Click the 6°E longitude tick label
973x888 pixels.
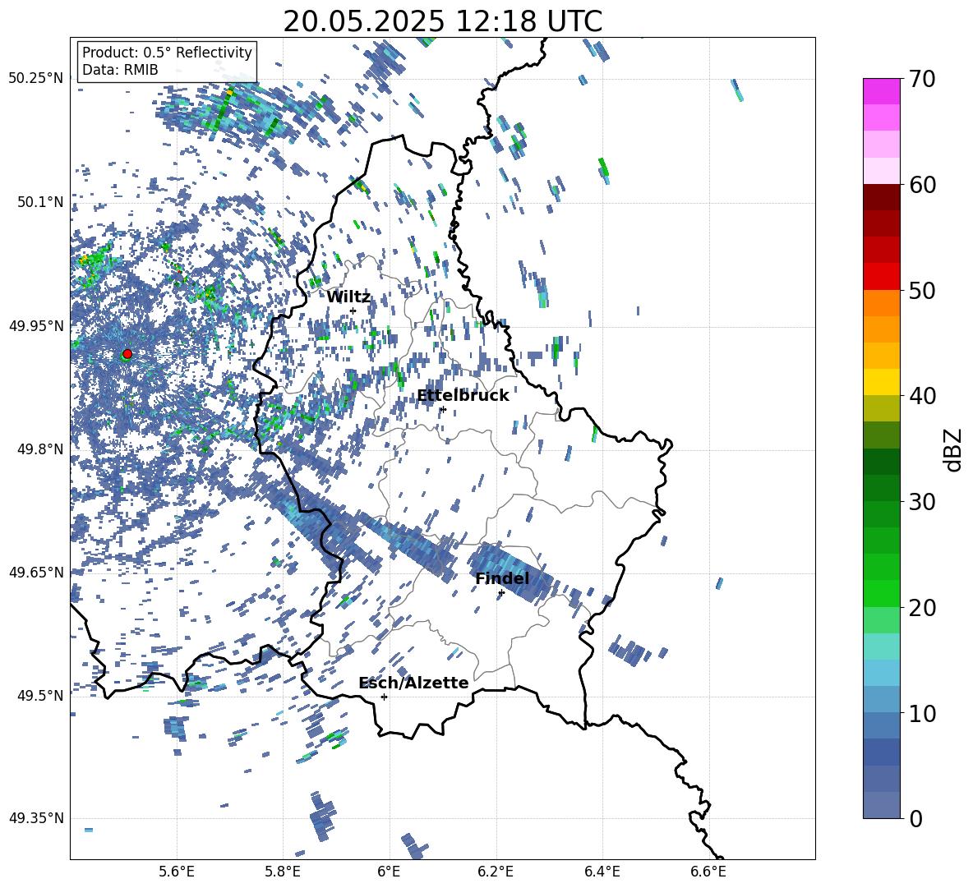click(x=389, y=872)
